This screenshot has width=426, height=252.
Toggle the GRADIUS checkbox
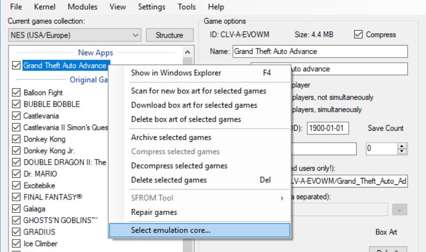pyautogui.click(x=16, y=232)
